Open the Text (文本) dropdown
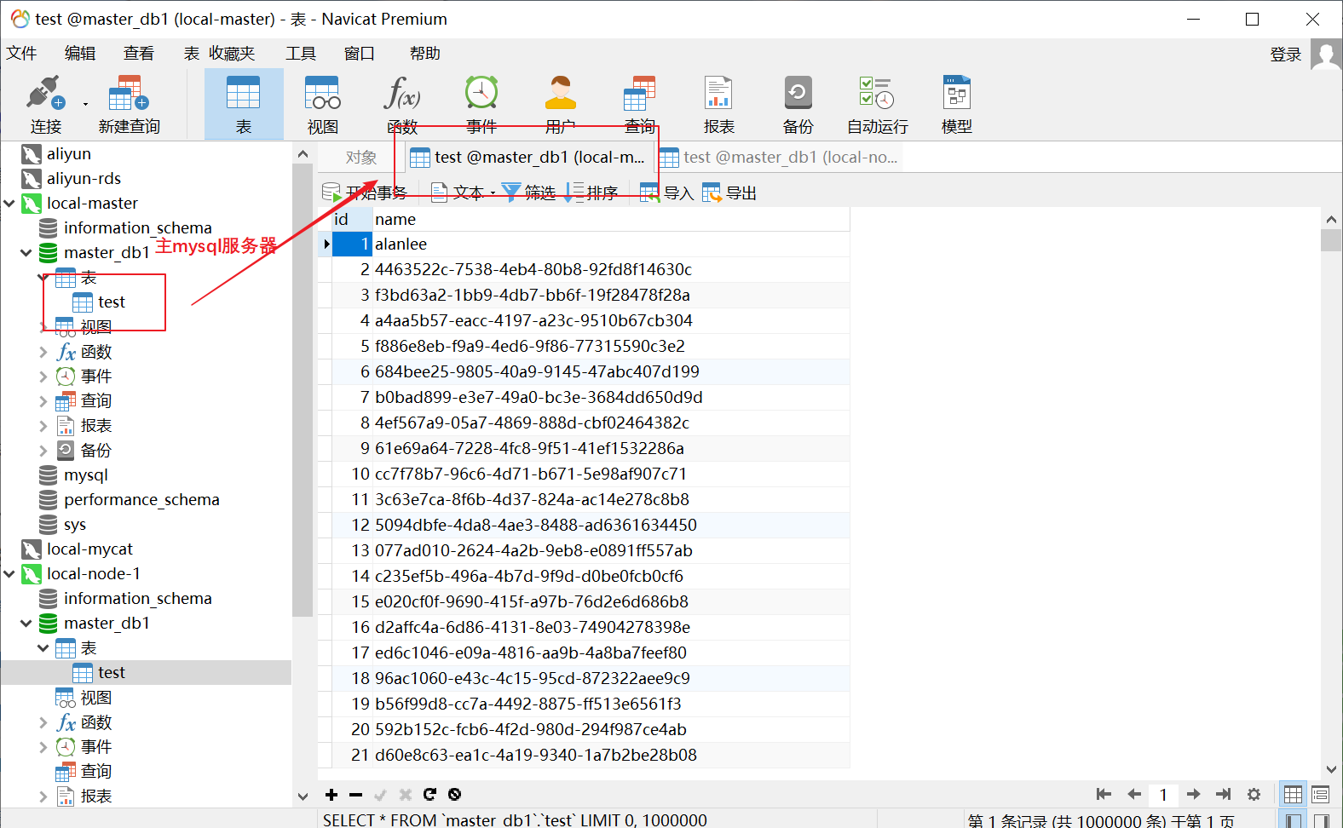1343x828 pixels. [x=463, y=193]
